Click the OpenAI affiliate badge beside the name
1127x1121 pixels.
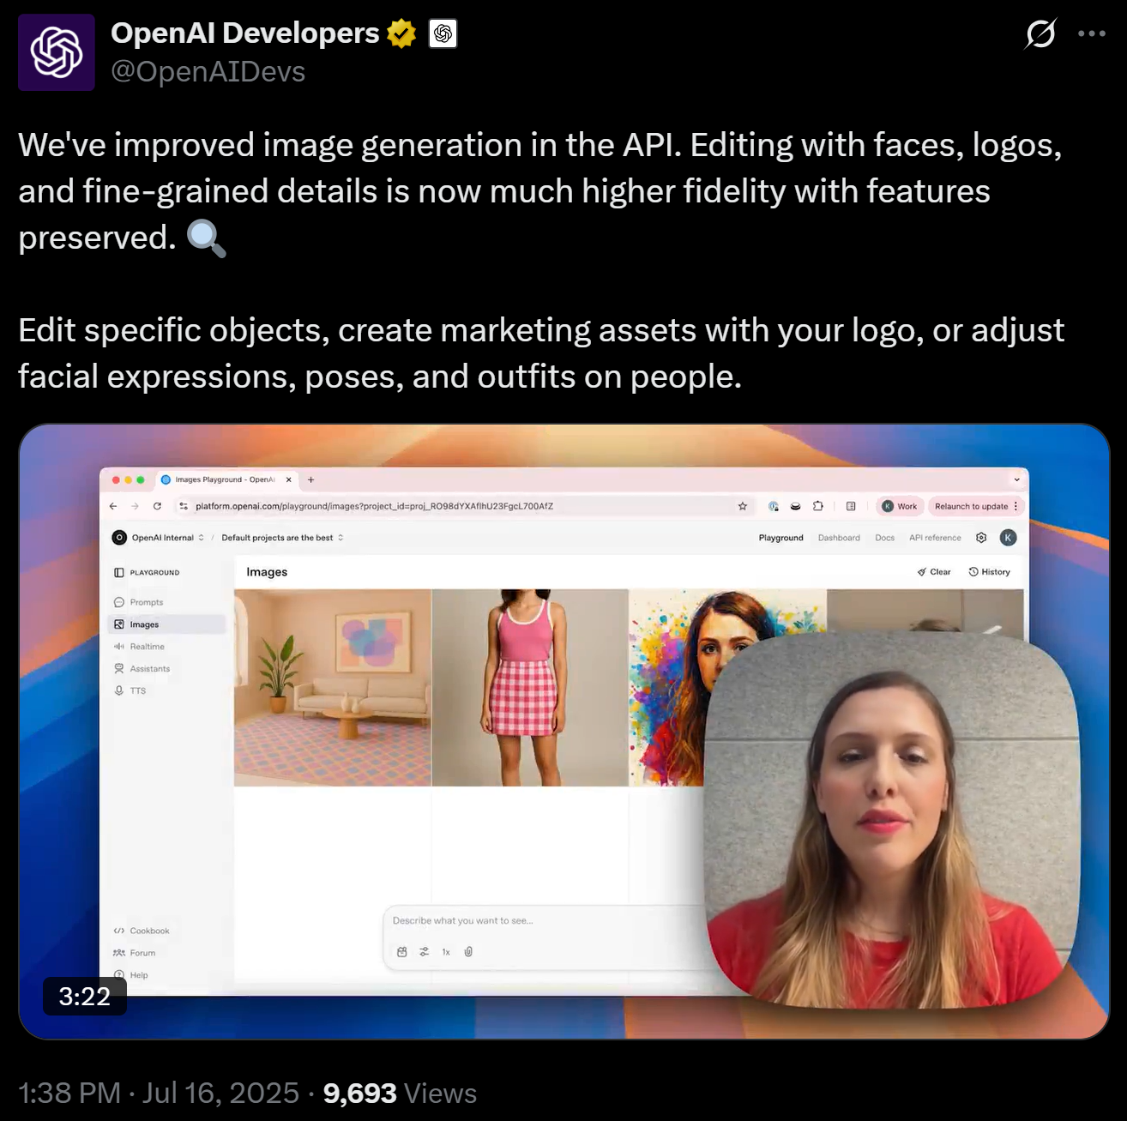(443, 33)
